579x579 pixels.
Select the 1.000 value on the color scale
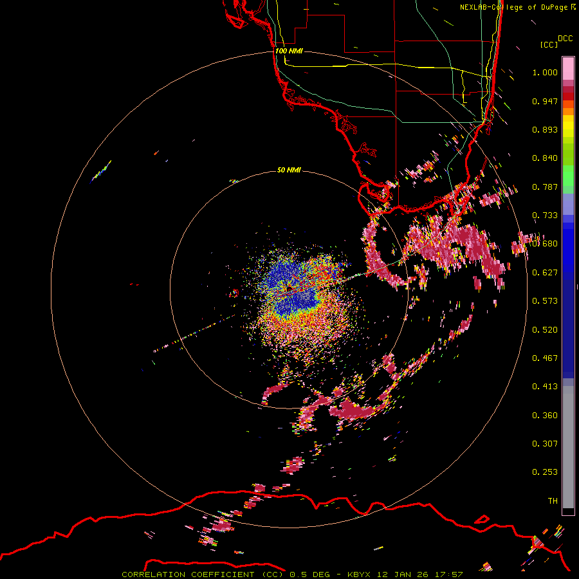pyautogui.click(x=545, y=72)
